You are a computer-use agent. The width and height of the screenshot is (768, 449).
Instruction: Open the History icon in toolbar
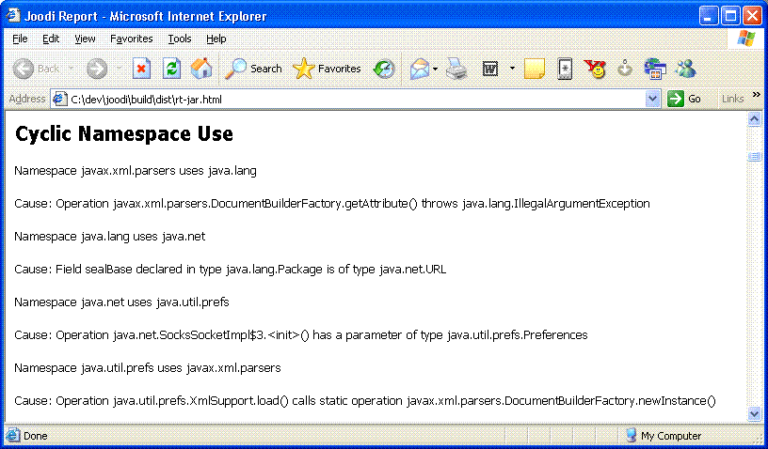pyautogui.click(x=384, y=69)
